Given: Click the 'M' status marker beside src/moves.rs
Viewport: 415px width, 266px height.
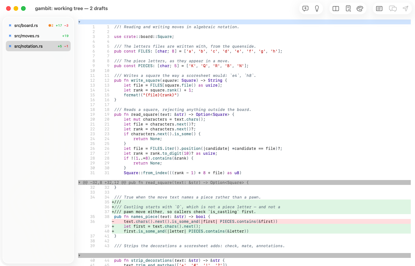Looking at the screenshot, I should pos(10,36).
